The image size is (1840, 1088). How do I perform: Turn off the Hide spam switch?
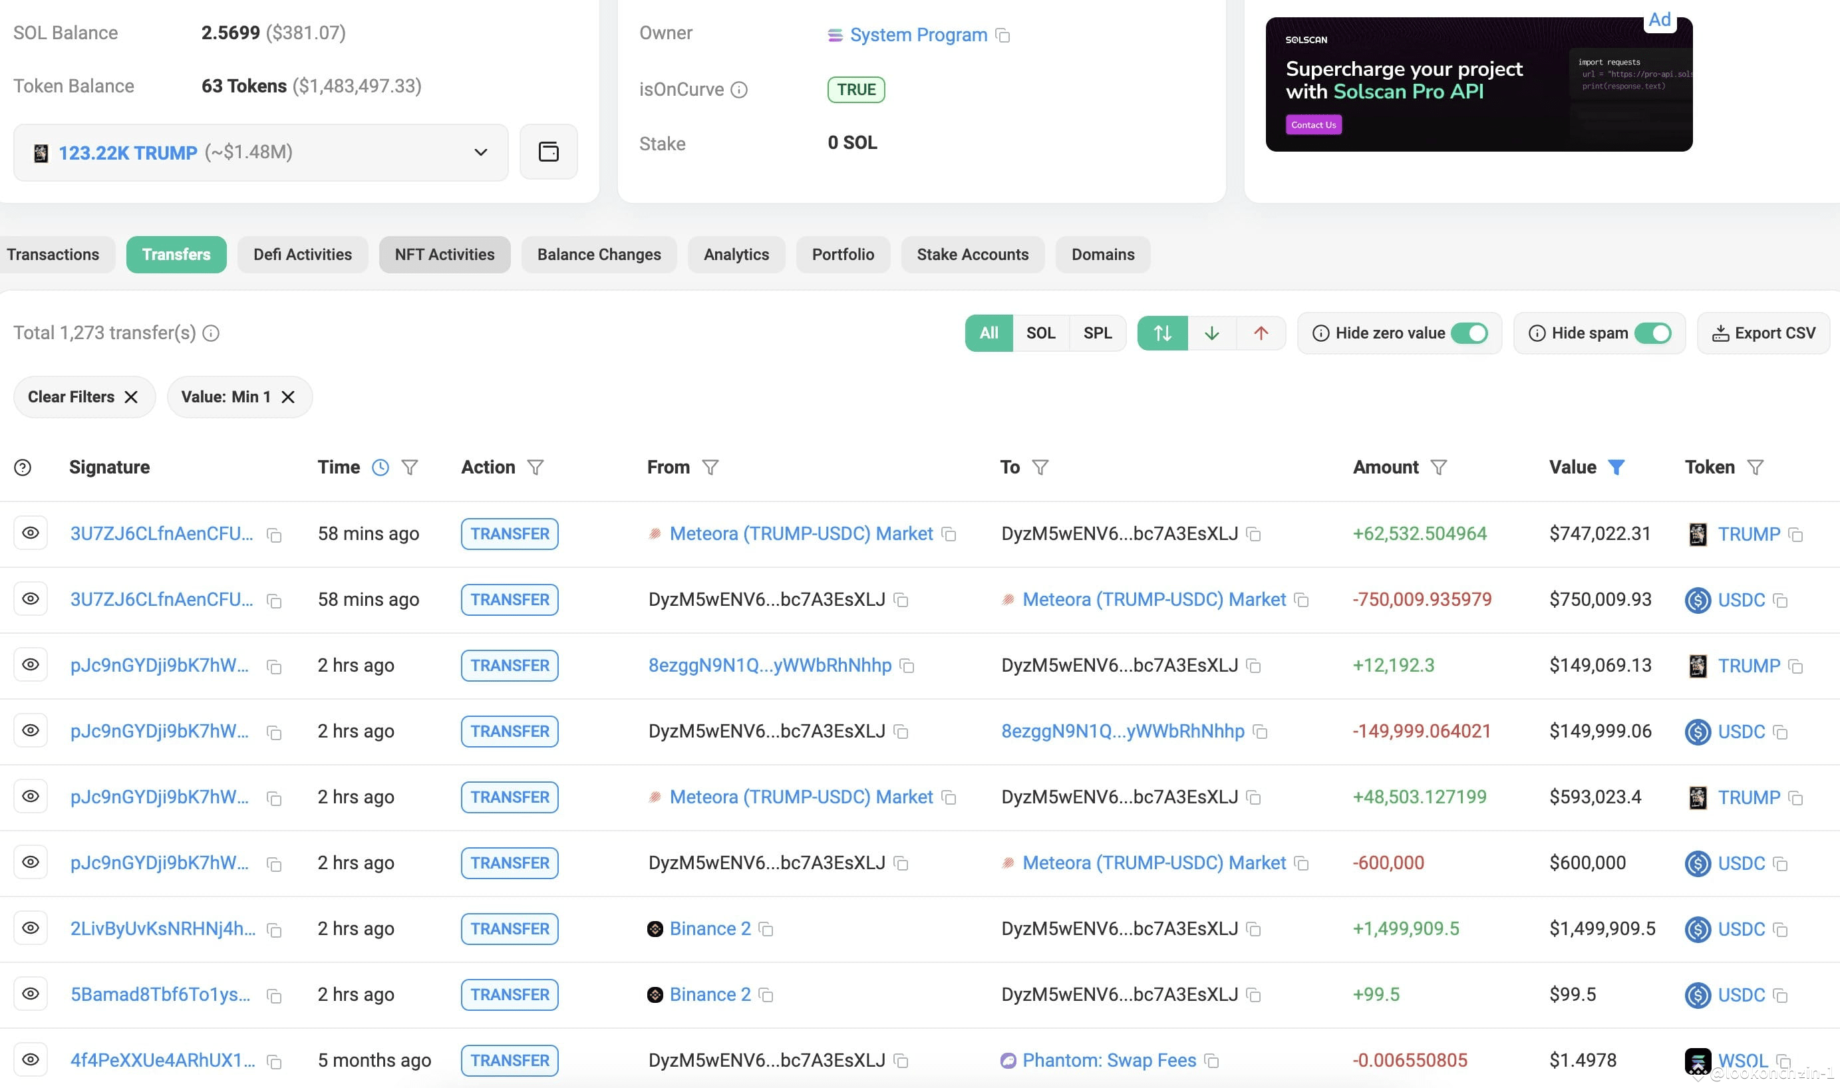[x=1652, y=333]
